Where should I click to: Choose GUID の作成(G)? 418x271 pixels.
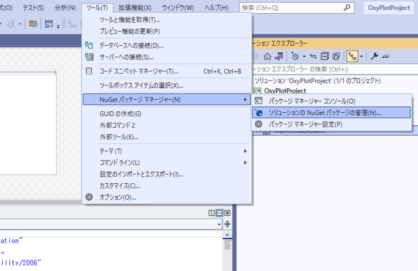[x=167, y=114]
